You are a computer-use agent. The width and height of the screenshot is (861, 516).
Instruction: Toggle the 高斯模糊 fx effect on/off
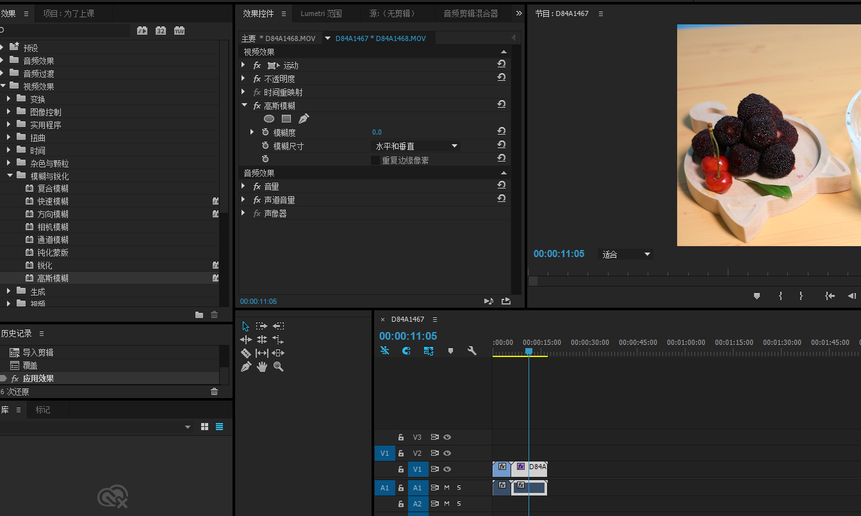tap(258, 106)
